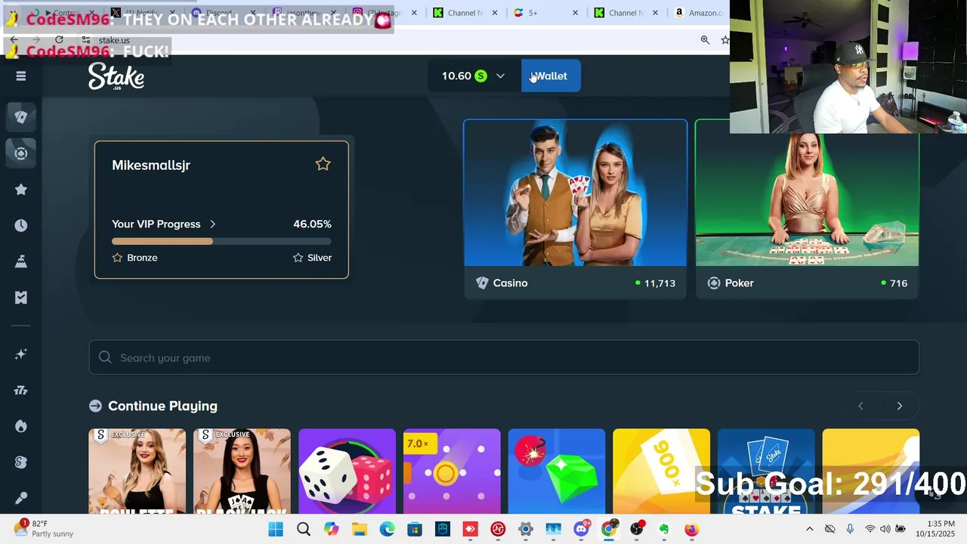Viewport: 967px width, 544px height.
Task: Open the Casino section sidebar icon
Action: (x=21, y=117)
